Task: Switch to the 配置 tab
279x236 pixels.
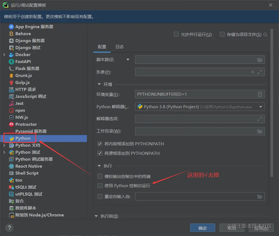Action: pyautogui.click(x=102, y=47)
